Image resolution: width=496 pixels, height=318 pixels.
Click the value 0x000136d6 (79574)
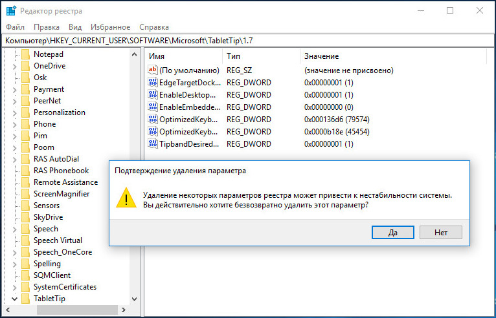[x=337, y=120]
